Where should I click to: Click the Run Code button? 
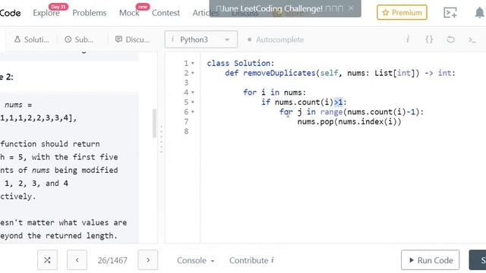pyautogui.click(x=431, y=260)
